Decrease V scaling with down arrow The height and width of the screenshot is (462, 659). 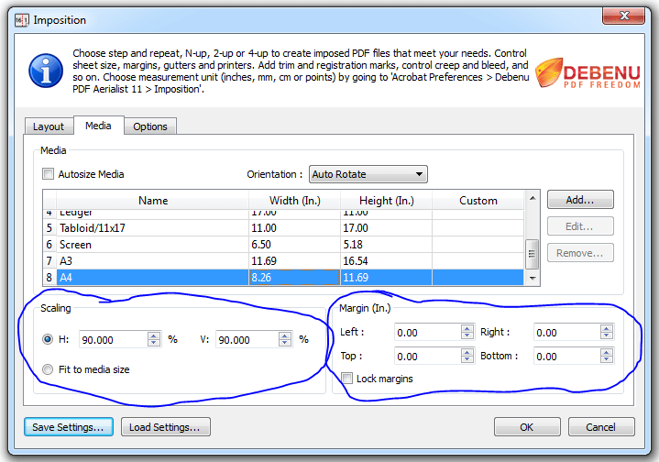[x=285, y=343]
